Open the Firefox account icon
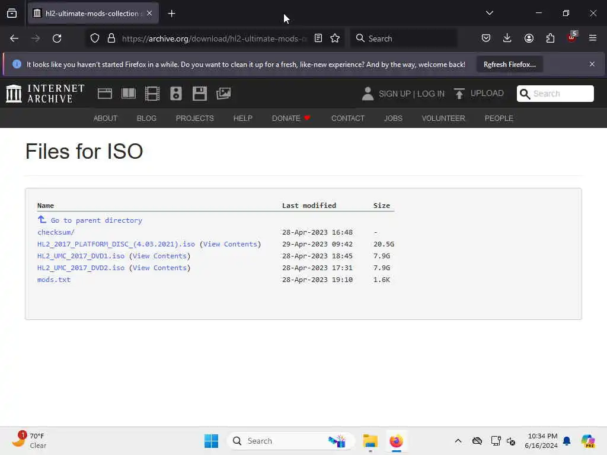The image size is (607, 455). pos(529,39)
